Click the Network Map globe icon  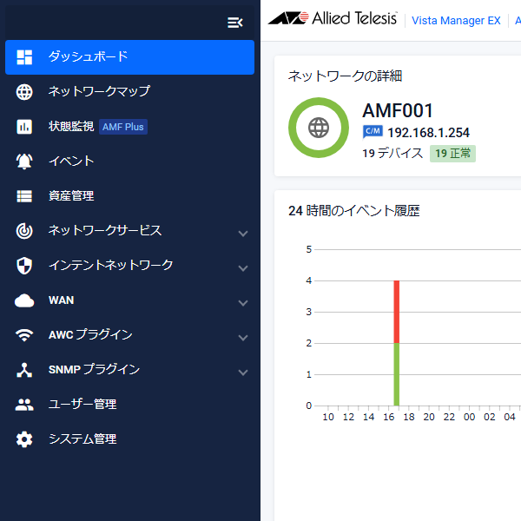24,92
